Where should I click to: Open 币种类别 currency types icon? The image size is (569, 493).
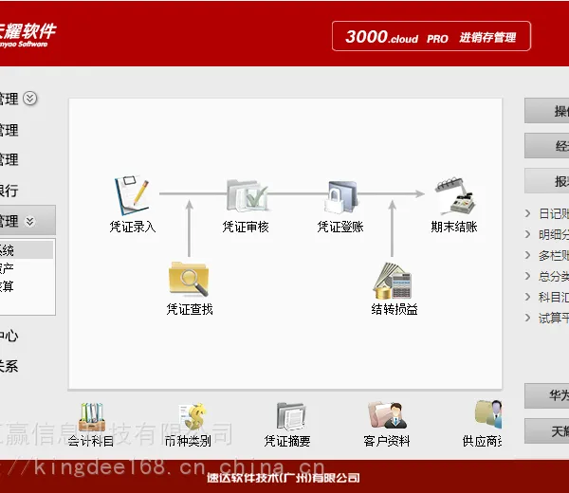(x=193, y=416)
